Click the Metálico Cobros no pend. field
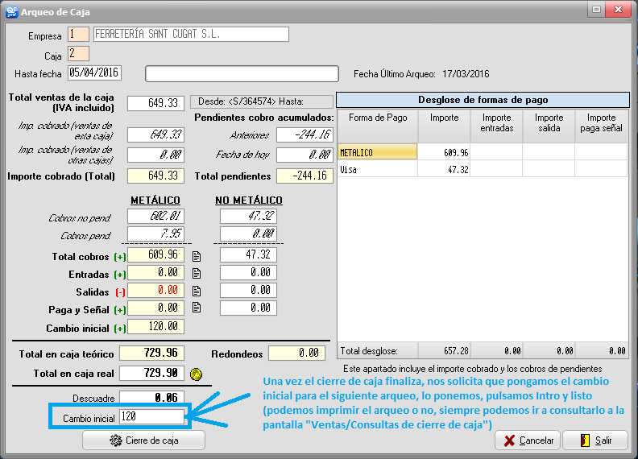Screen dimensions: 638x459 point(155,216)
